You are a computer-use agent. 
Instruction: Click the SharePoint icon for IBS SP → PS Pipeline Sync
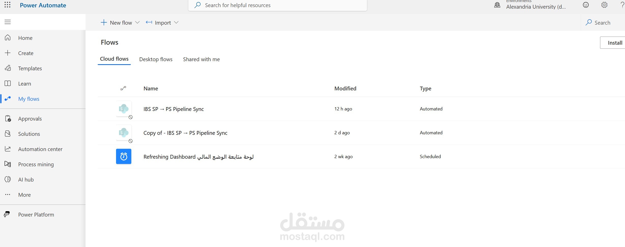[x=124, y=109]
